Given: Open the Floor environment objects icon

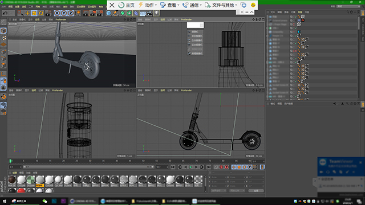Looking at the screenshot, I should [143, 13].
